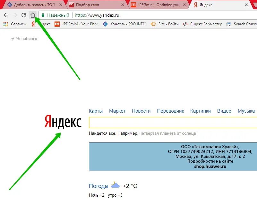Open the Маркет link

117,111
